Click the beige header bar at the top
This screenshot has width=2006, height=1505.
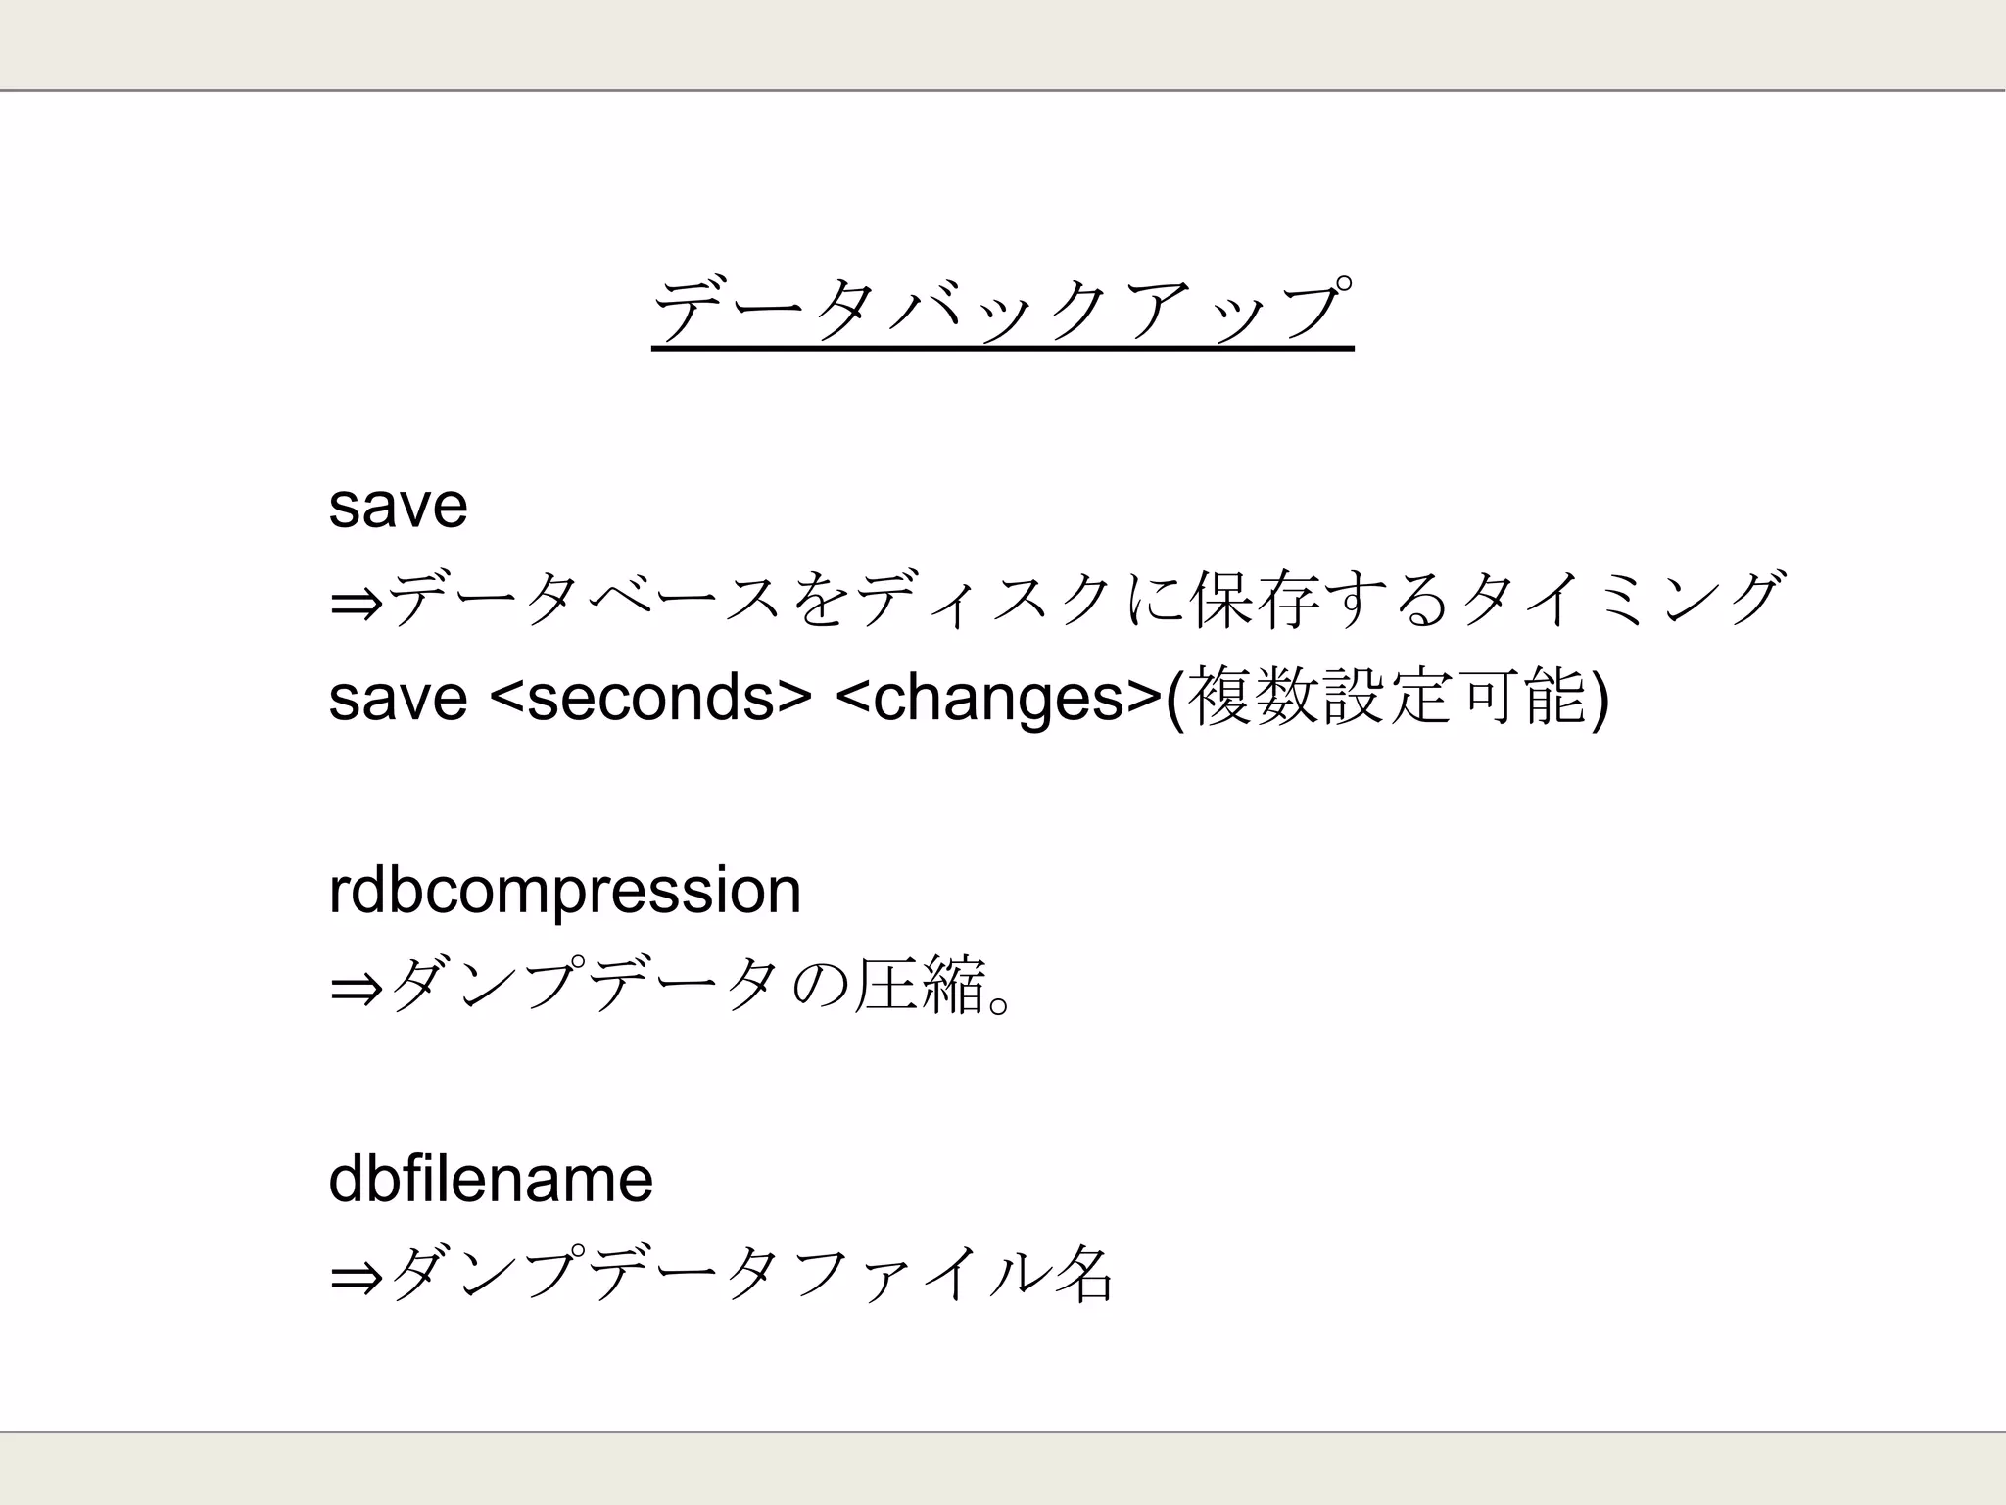[x=1003, y=44]
